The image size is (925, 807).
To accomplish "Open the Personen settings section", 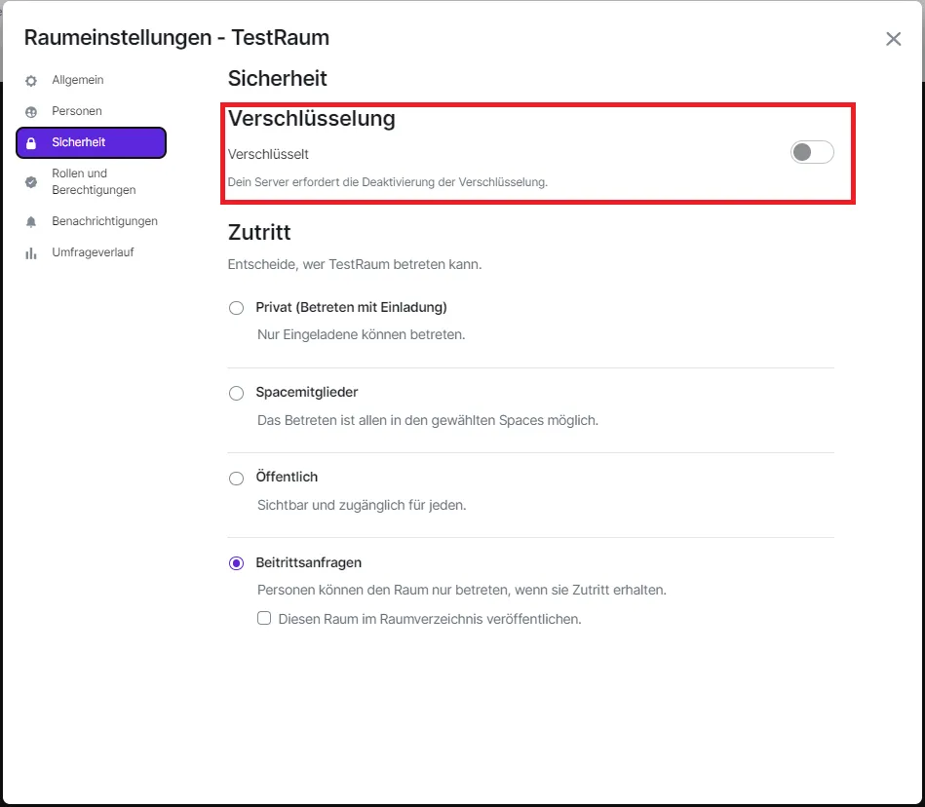I will pyautogui.click(x=78, y=111).
